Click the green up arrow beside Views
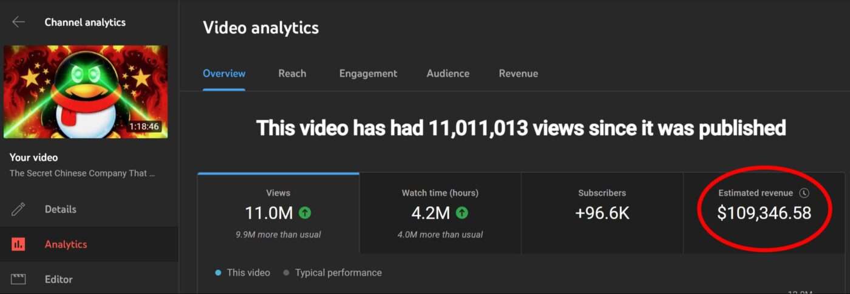 tap(305, 213)
